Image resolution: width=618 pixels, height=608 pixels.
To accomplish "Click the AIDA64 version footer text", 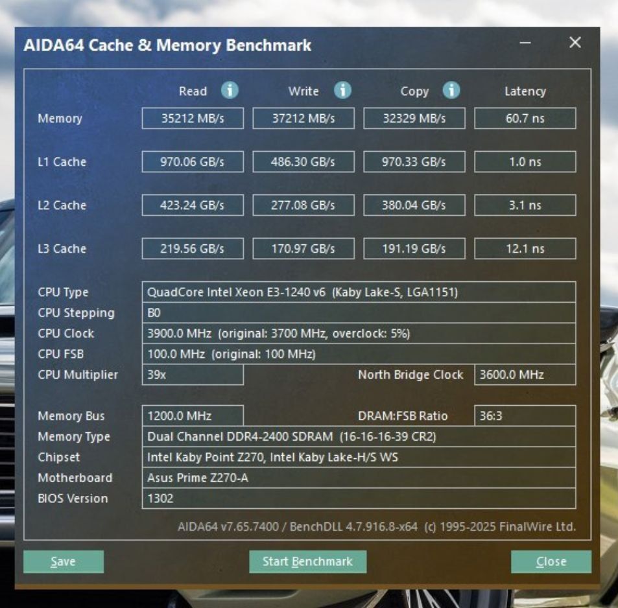I will pos(377,526).
